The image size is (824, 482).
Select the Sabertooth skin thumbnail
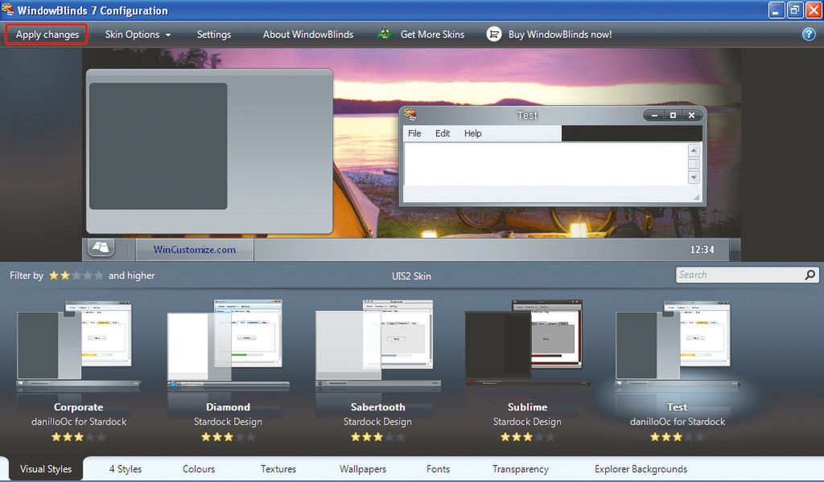click(377, 345)
